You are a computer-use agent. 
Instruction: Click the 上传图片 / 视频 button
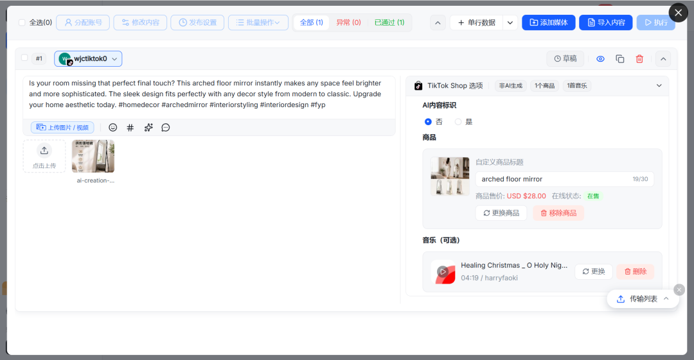(62, 127)
